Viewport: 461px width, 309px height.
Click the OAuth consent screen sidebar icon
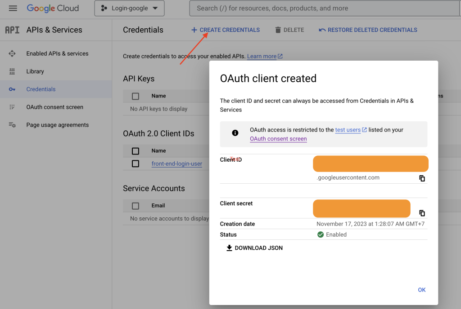click(12, 107)
